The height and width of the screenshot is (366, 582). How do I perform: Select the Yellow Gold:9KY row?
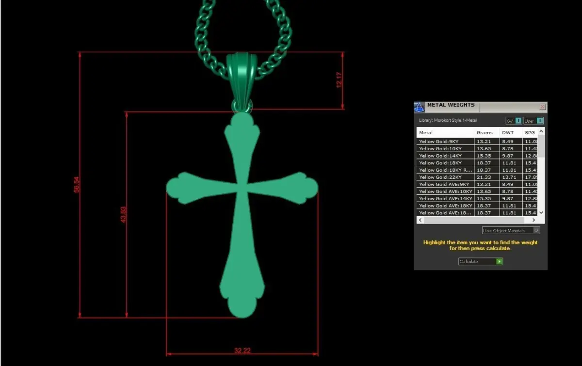478,142
